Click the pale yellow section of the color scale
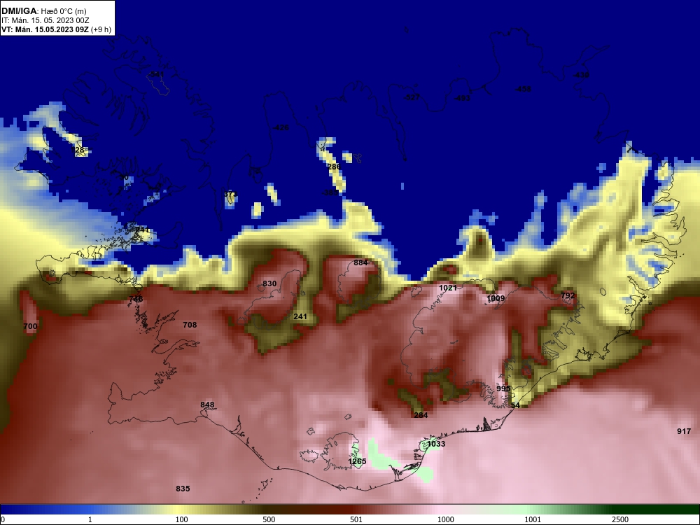The image size is (700, 525). (178, 510)
